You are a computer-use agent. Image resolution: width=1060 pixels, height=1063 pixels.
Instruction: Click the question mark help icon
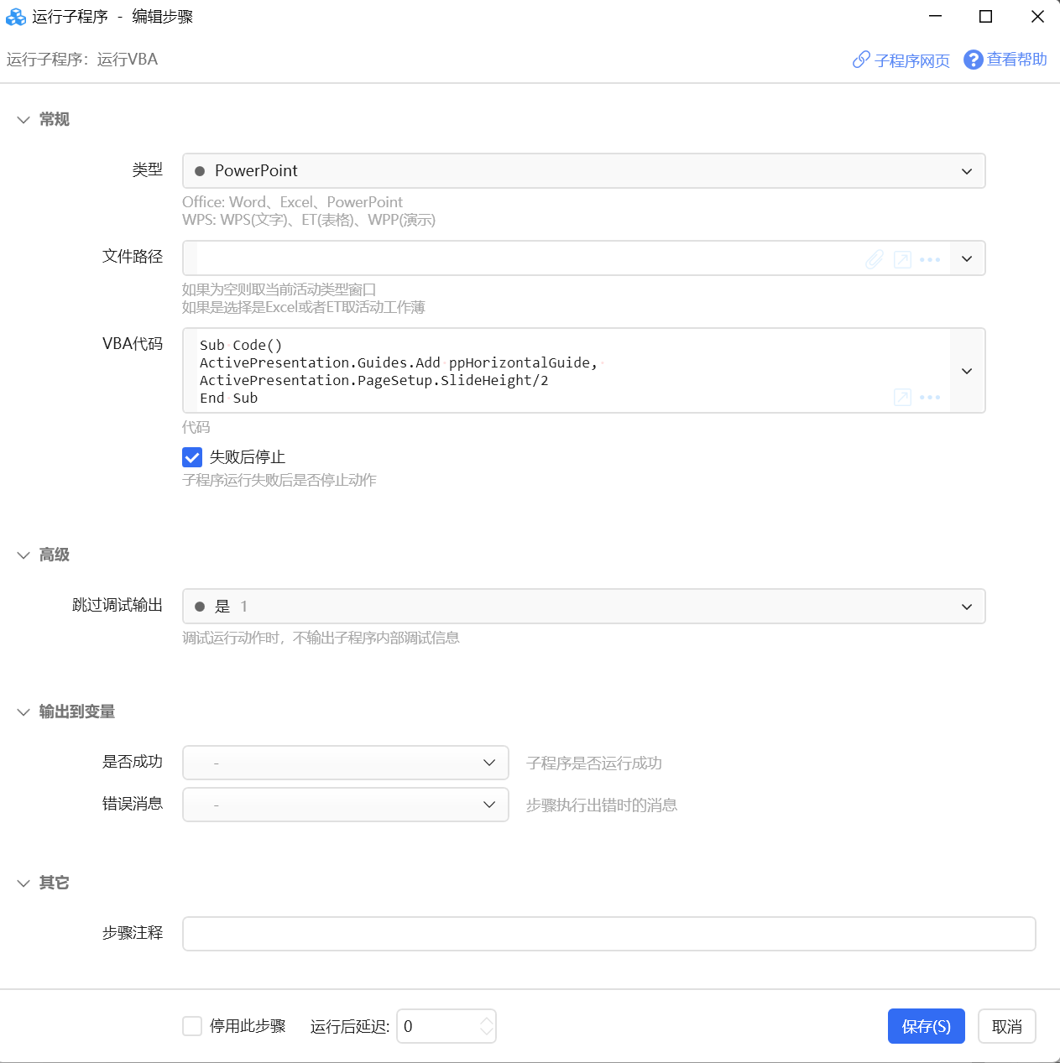point(973,60)
